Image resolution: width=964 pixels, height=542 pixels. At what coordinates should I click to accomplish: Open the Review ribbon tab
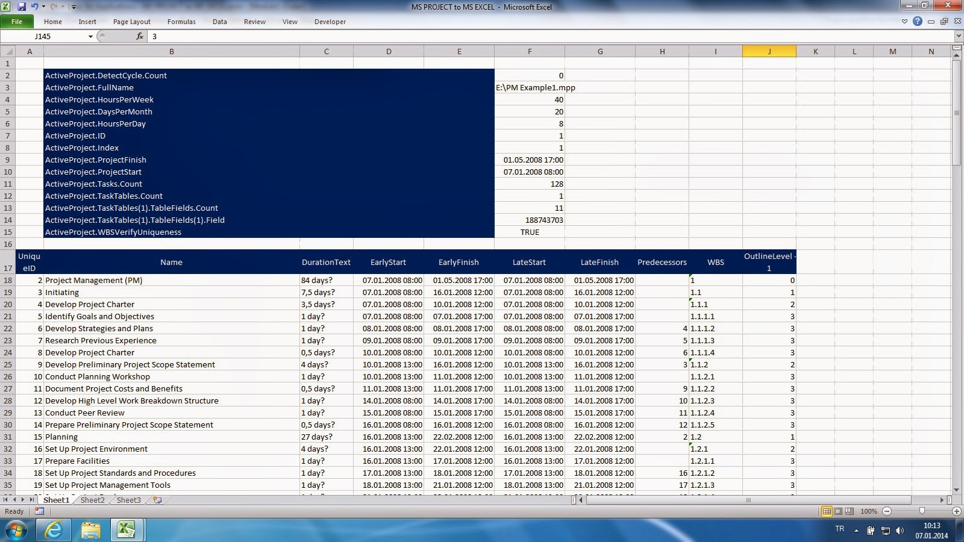pyautogui.click(x=255, y=22)
